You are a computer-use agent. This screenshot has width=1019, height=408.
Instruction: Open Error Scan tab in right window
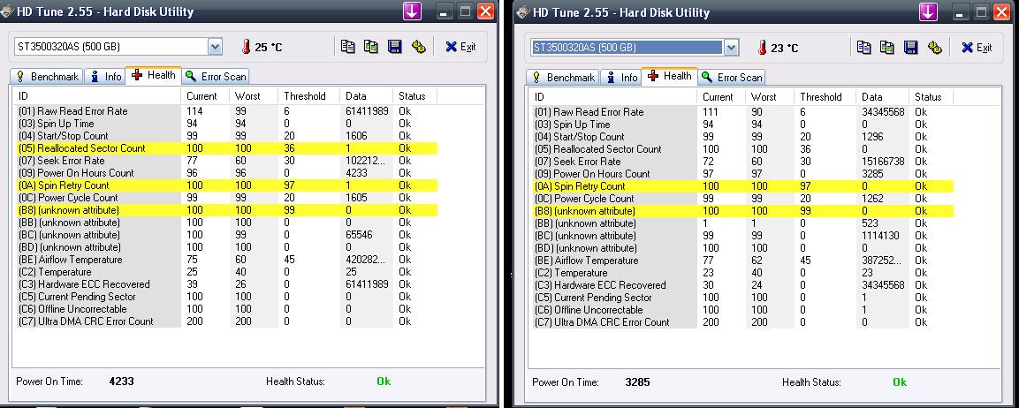(x=732, y=78)
